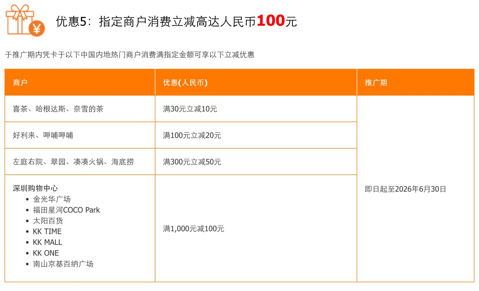479x291 pixels.
Task: Click the 优惠(人民币) column header
Action: click(x=185, y=83)
